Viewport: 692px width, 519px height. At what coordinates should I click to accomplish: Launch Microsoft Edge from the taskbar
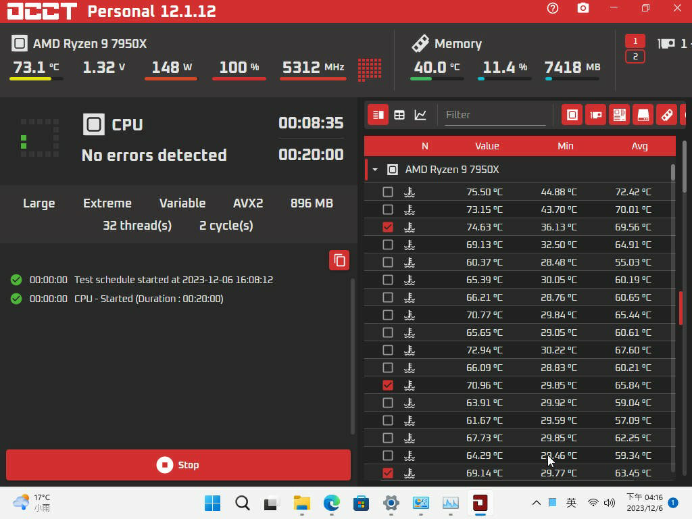pyautogui.click(x=331, y=503)
